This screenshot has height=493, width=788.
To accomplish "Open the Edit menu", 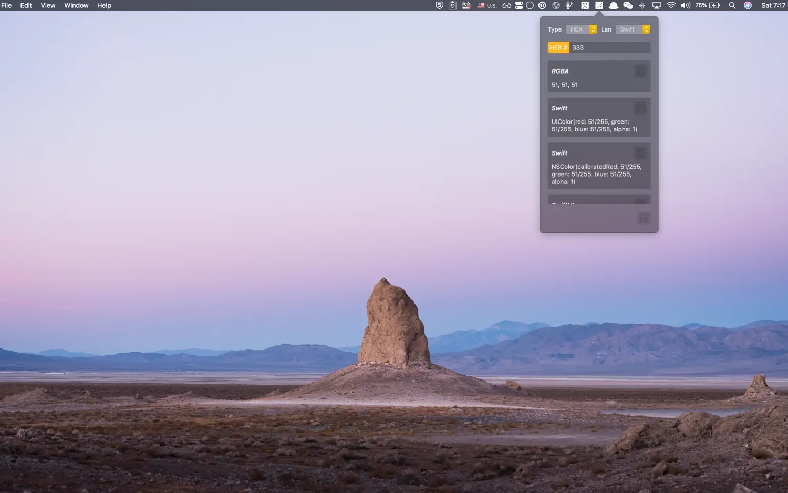I will click(x=25, y=5).
